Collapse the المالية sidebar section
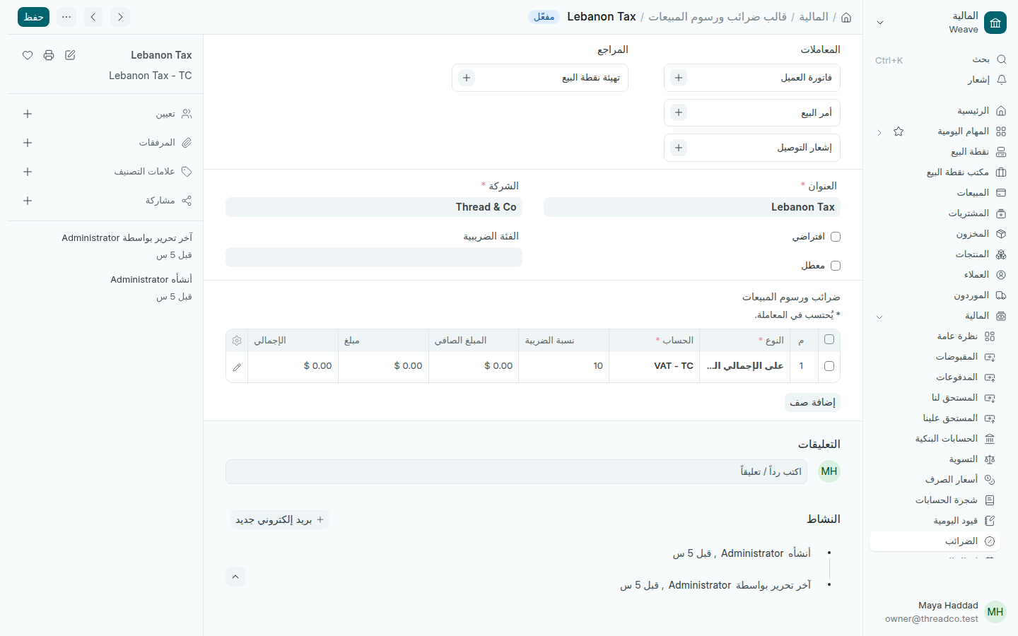Viewport: 1018px width, 636px height. 879,317
